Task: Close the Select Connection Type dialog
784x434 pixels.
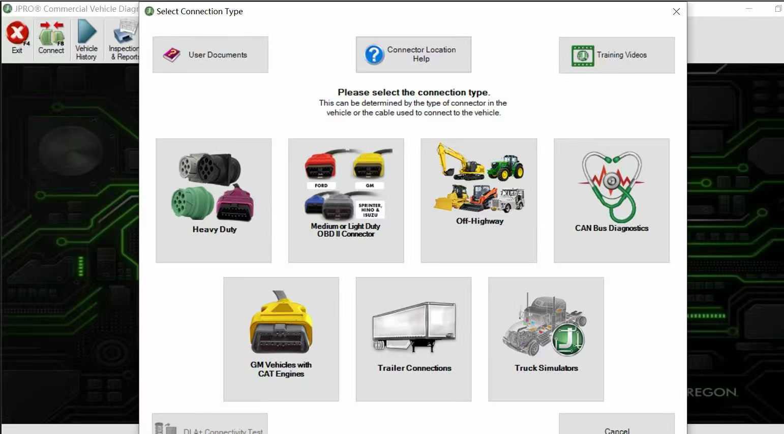Action: [676, 11]
